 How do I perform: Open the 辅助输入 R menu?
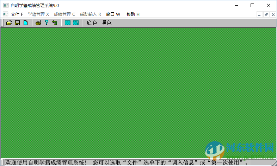91,14
